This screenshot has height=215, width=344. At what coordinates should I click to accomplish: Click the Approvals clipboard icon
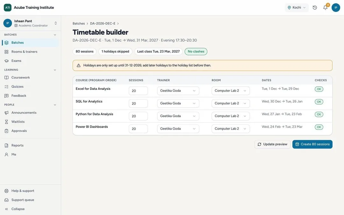click(6, 131)
